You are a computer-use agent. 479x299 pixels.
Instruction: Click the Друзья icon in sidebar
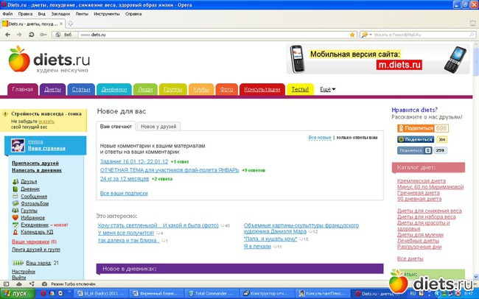coord(16,180)
